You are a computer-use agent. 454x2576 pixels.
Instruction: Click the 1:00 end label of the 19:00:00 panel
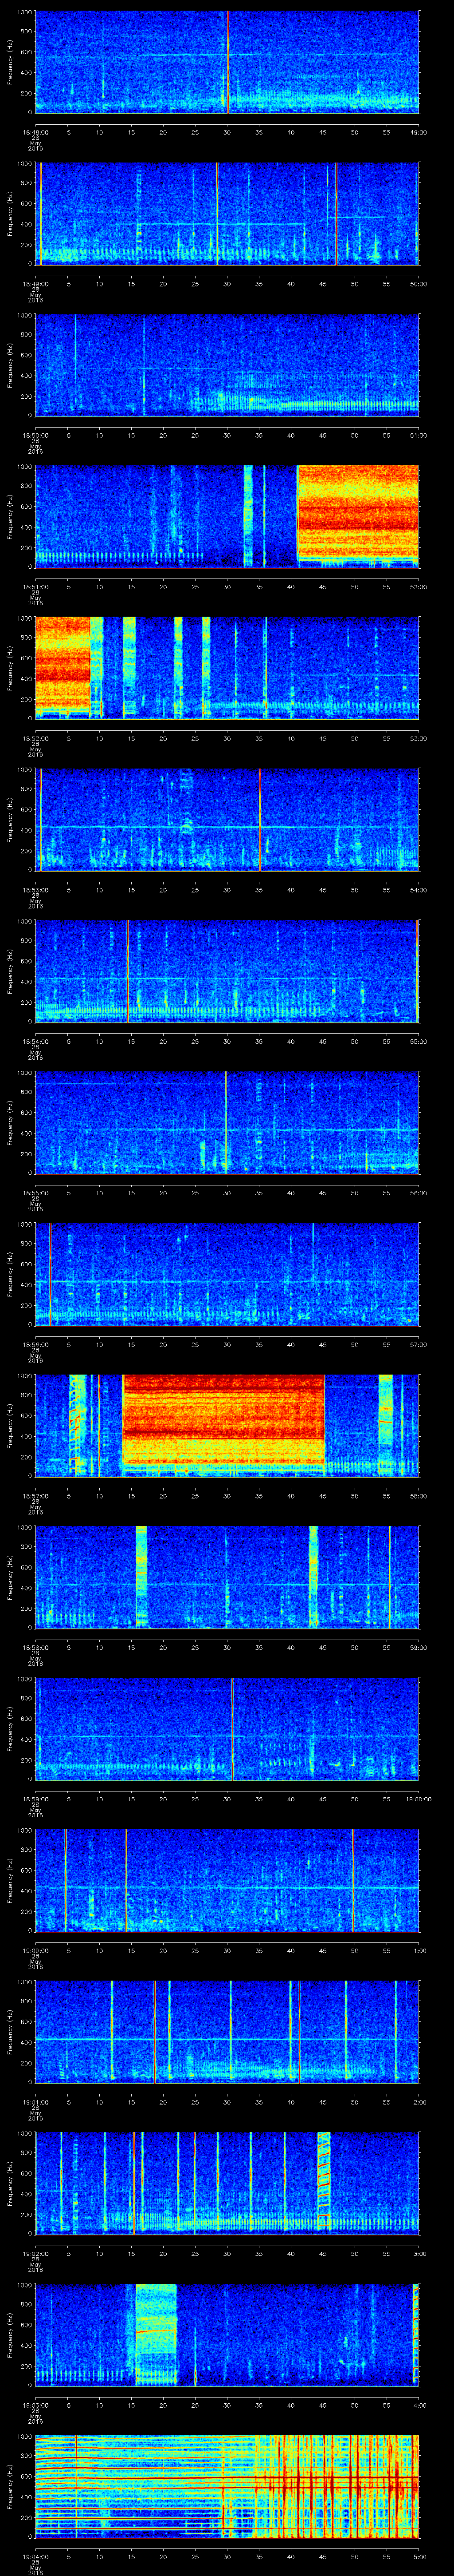tap(420, 1949)
